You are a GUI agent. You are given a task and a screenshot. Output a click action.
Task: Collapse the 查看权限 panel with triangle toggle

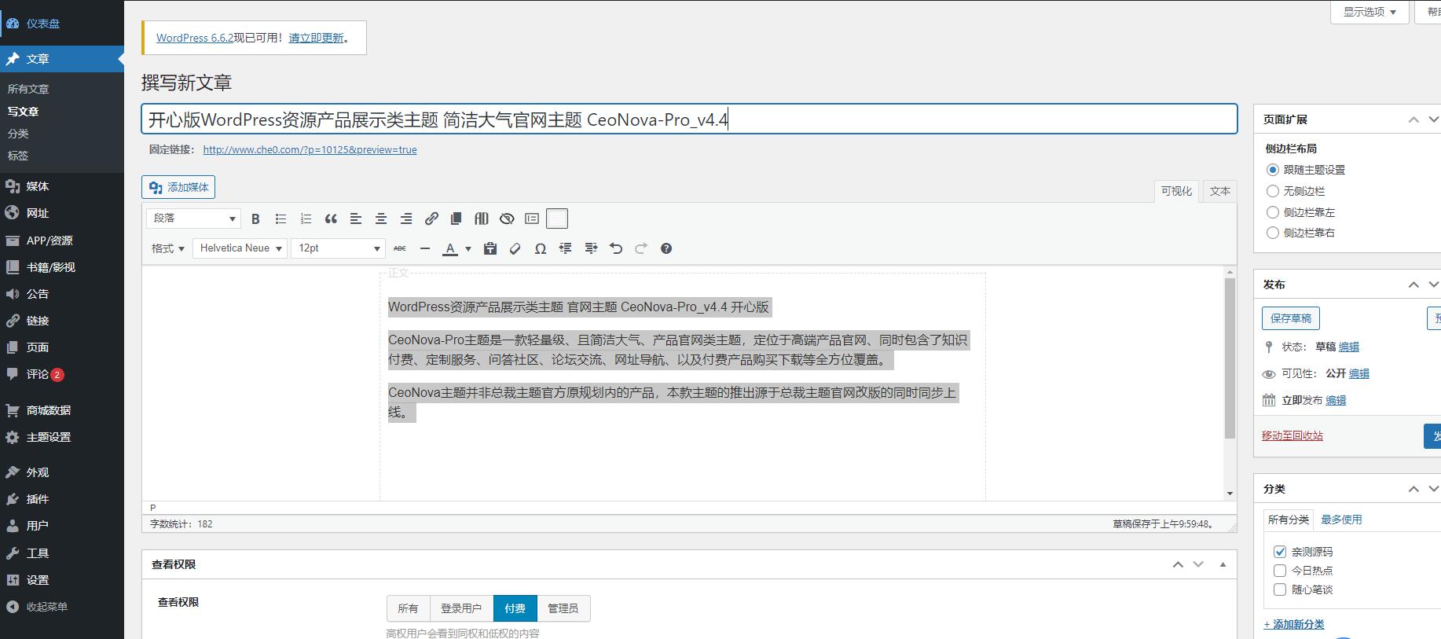click(x=1223, y=564)
